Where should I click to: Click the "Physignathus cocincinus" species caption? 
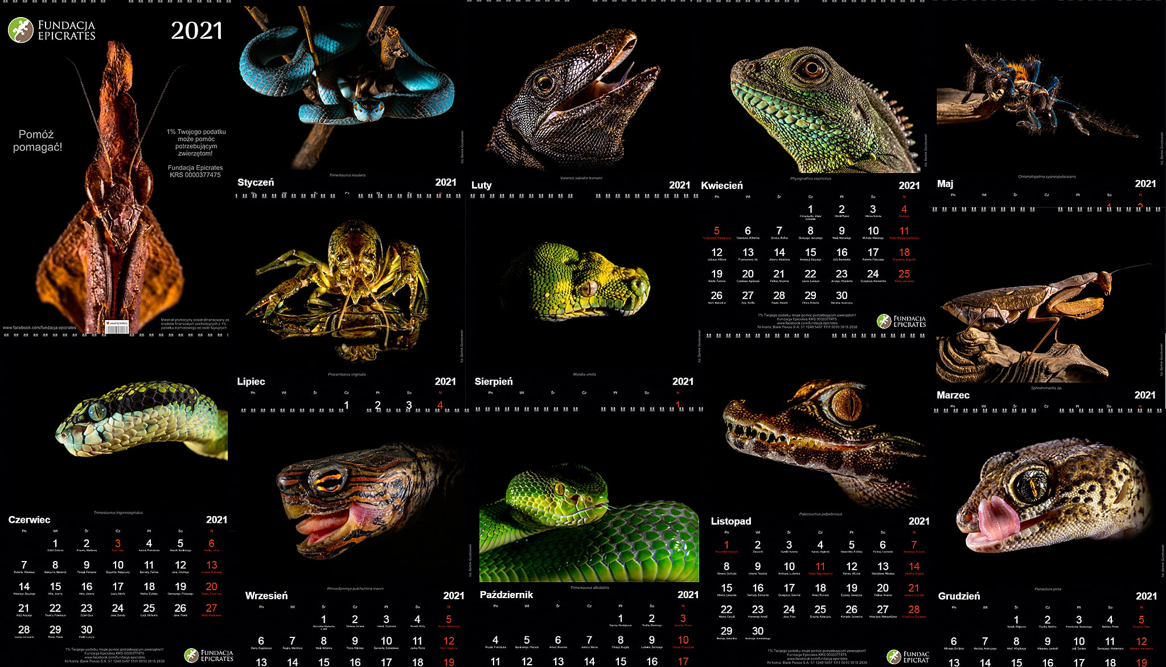pyautogui.click(x=811, y=178)
